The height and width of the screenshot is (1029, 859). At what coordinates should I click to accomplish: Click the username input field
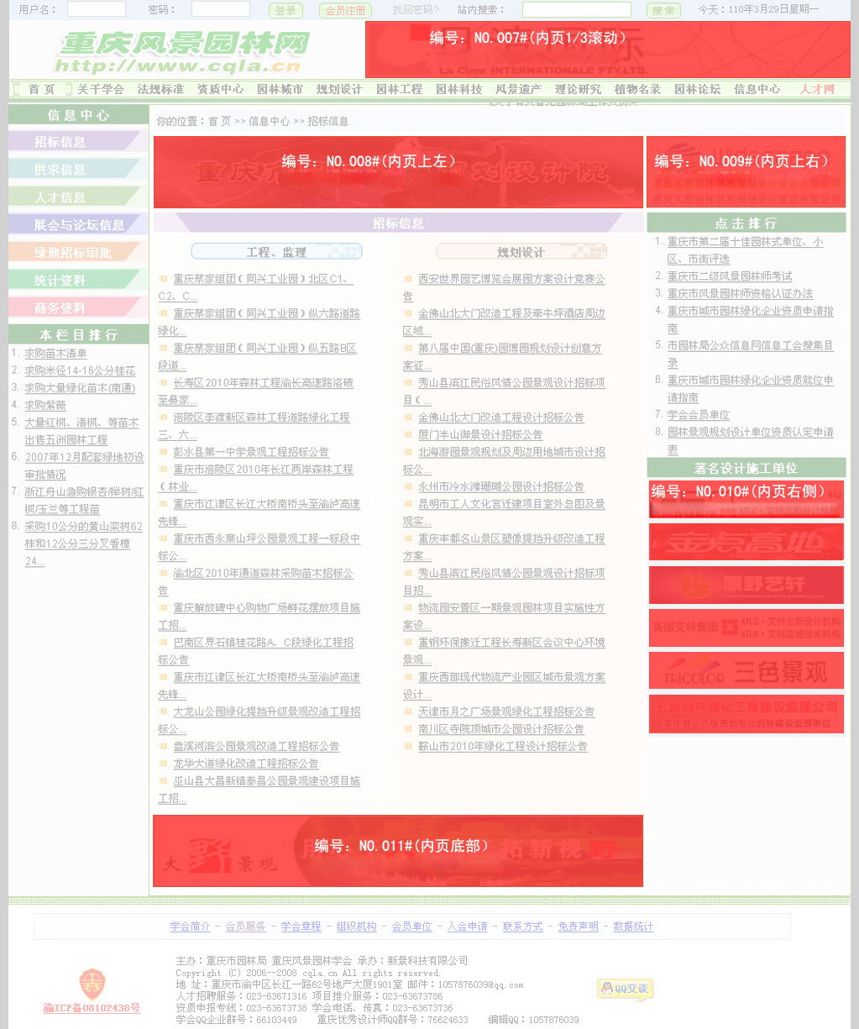click(x=97, y=9)
